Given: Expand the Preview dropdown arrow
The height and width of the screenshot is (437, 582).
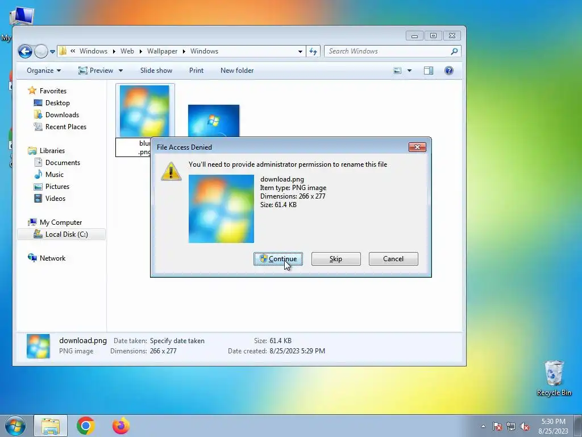Looking at the screenshot, I should pos(120,71).
